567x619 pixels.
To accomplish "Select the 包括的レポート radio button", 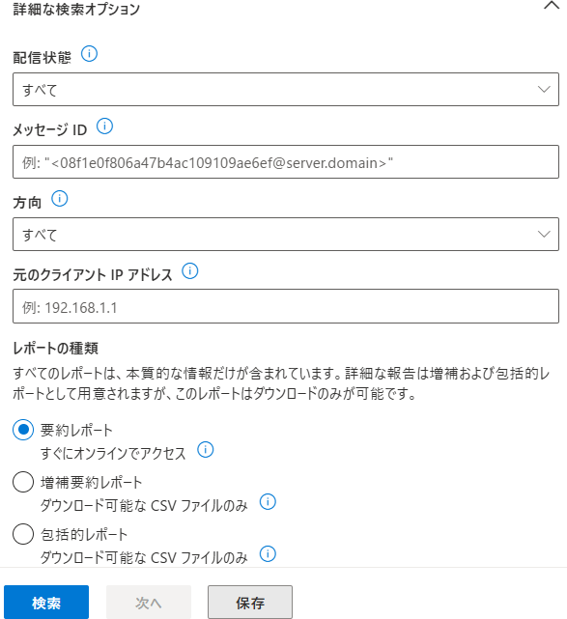I will click(x=23, y=534).
